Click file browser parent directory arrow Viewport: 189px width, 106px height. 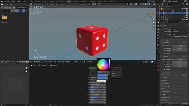[x=7, y=8]
